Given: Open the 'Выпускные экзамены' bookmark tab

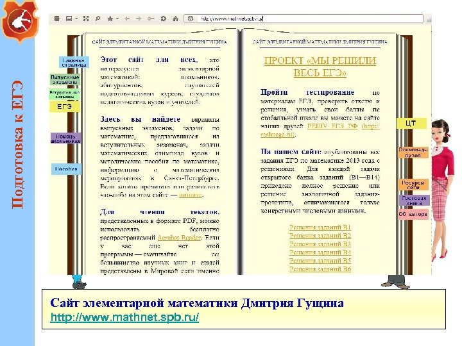Looking at the screenshot, I should [x=65, y=79].
